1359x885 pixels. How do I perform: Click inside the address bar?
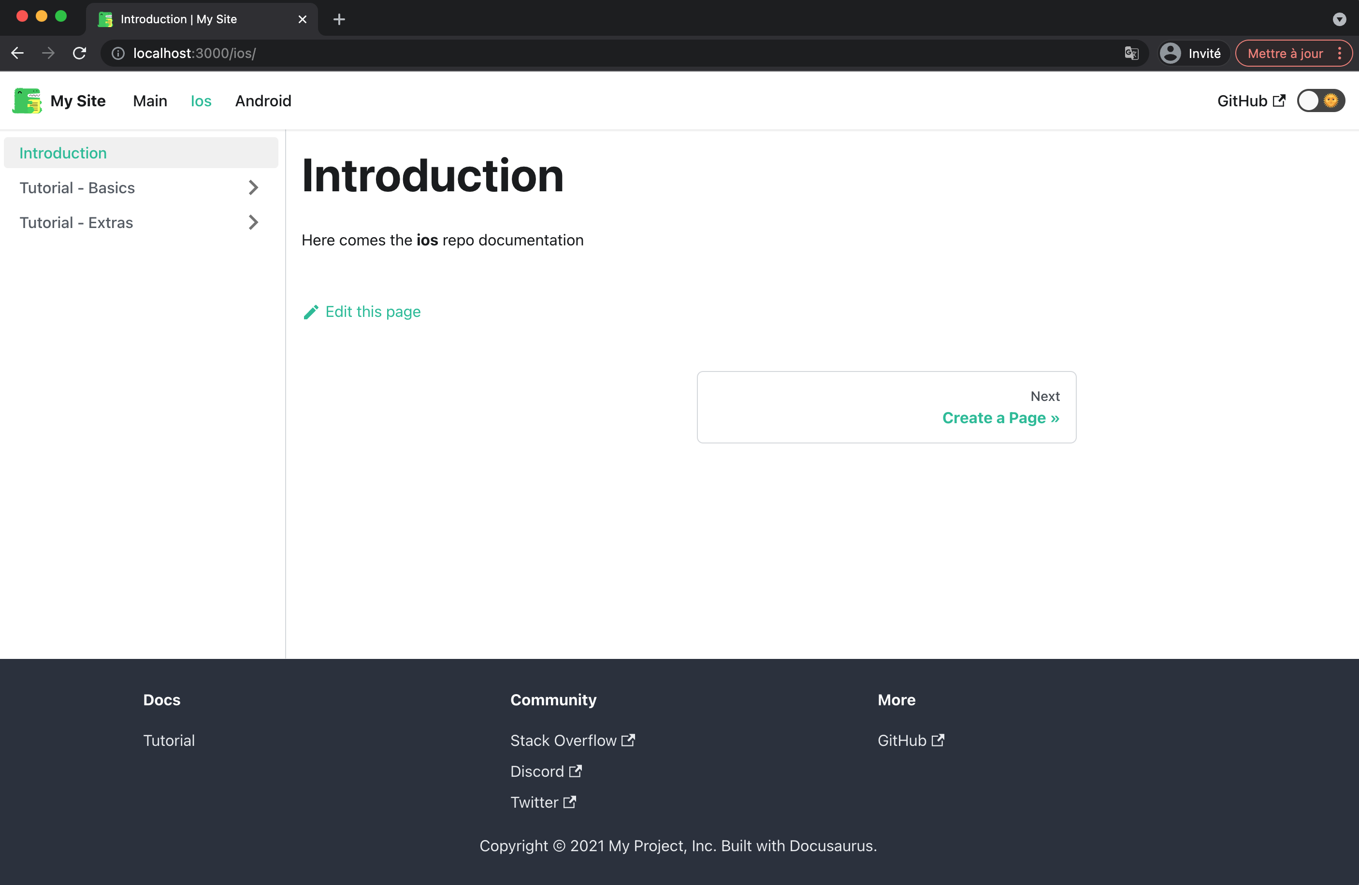click(x=400, y=53)
